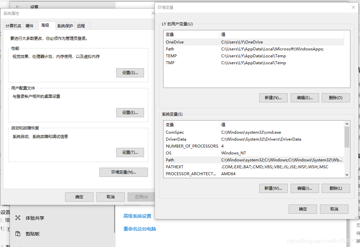This screenshot has height=247, width=360.
Task: Switch to the 系统保护 tab
Action: [65, 26]
